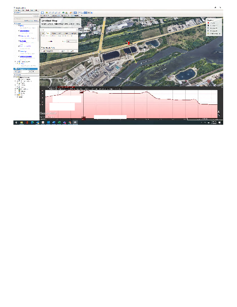Image resolution: width=237 pixels, height=307 pixels.
Task: Open the Tools menu
Action: [x=26, y=10]
